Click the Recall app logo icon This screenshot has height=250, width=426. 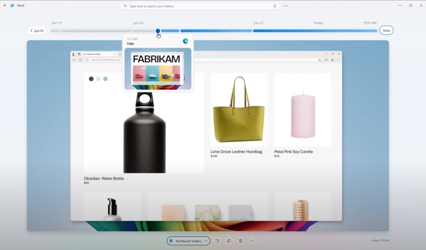[12, 5]
